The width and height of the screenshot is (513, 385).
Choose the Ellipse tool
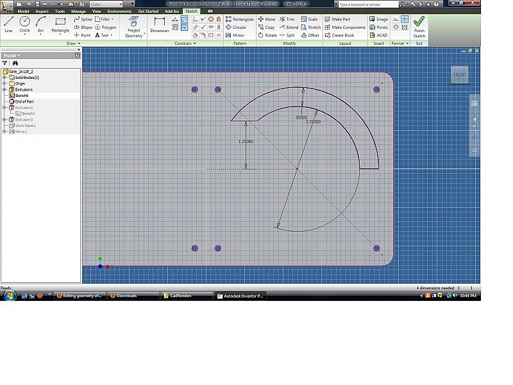click(83, 27)
